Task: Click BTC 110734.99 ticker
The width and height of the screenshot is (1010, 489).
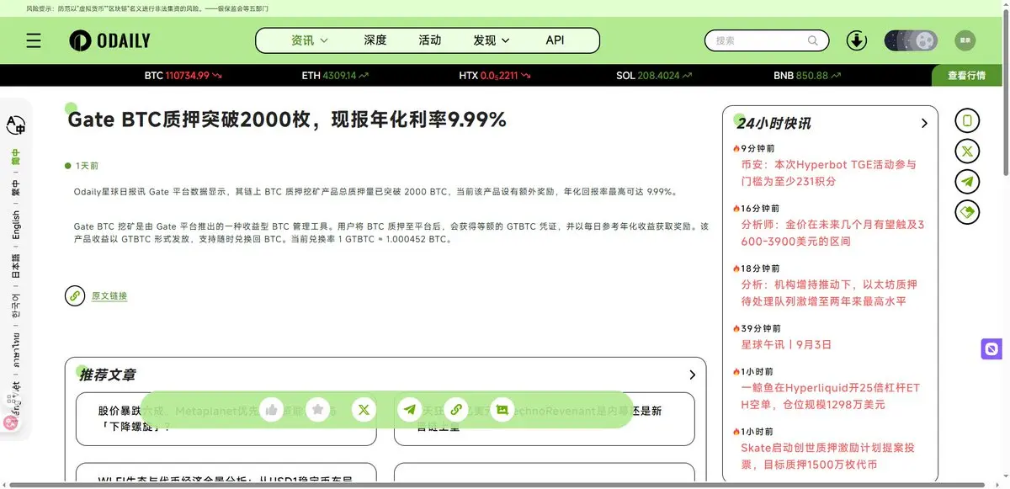Action: pos(183,76)
